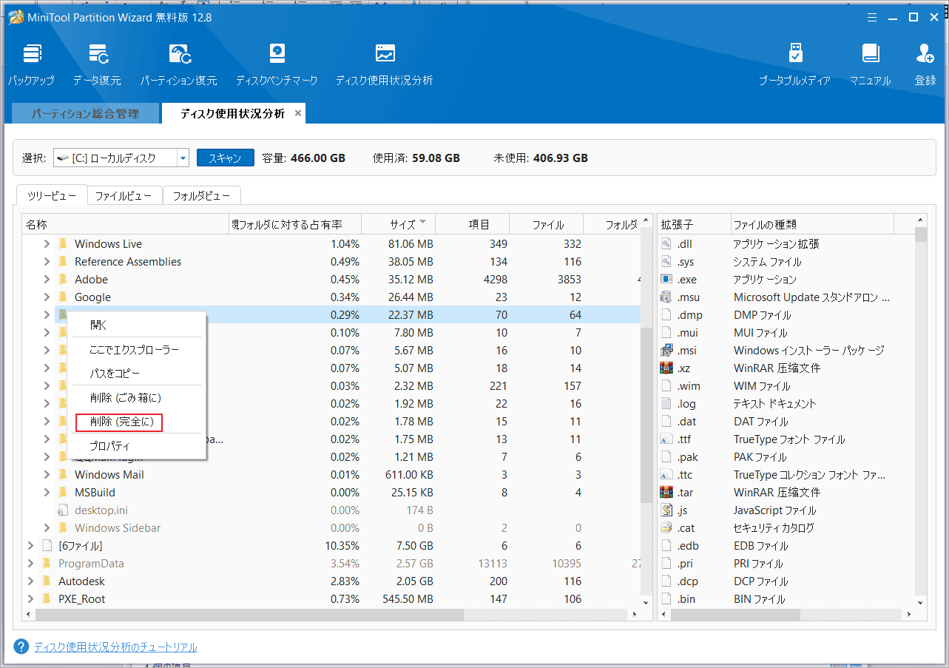The image size is (949, 668).
Task: Switch to the パーティション総合管理 tab
Action: point(85,114)
